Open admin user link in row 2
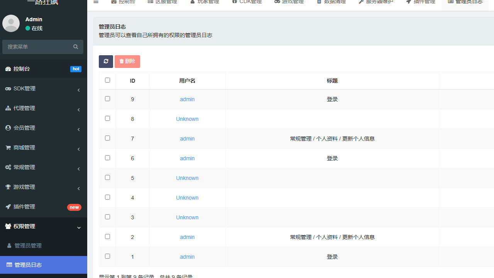 tap(187, 237)
